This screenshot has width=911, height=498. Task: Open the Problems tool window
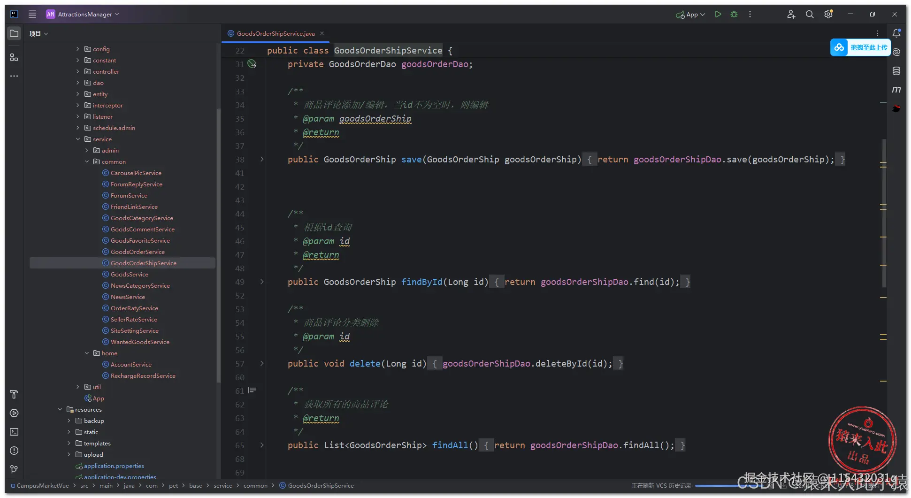click(14, 451)
